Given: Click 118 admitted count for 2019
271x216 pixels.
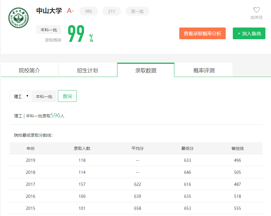Looking at the screenshot, I should (x=82, y=160).
